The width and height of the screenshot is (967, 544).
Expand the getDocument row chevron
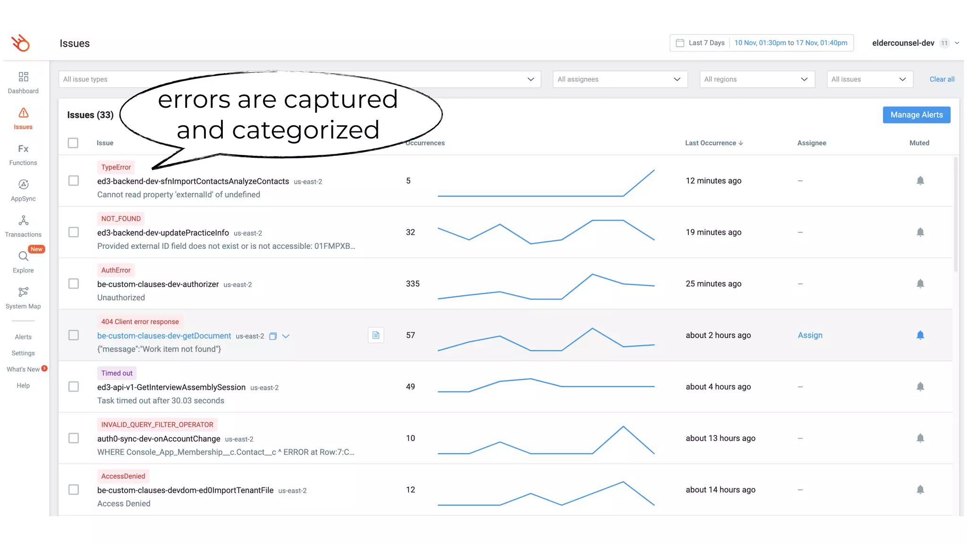[x=286, y=336]
